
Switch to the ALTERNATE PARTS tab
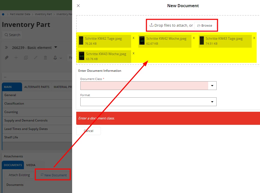(x=37, y=87)
